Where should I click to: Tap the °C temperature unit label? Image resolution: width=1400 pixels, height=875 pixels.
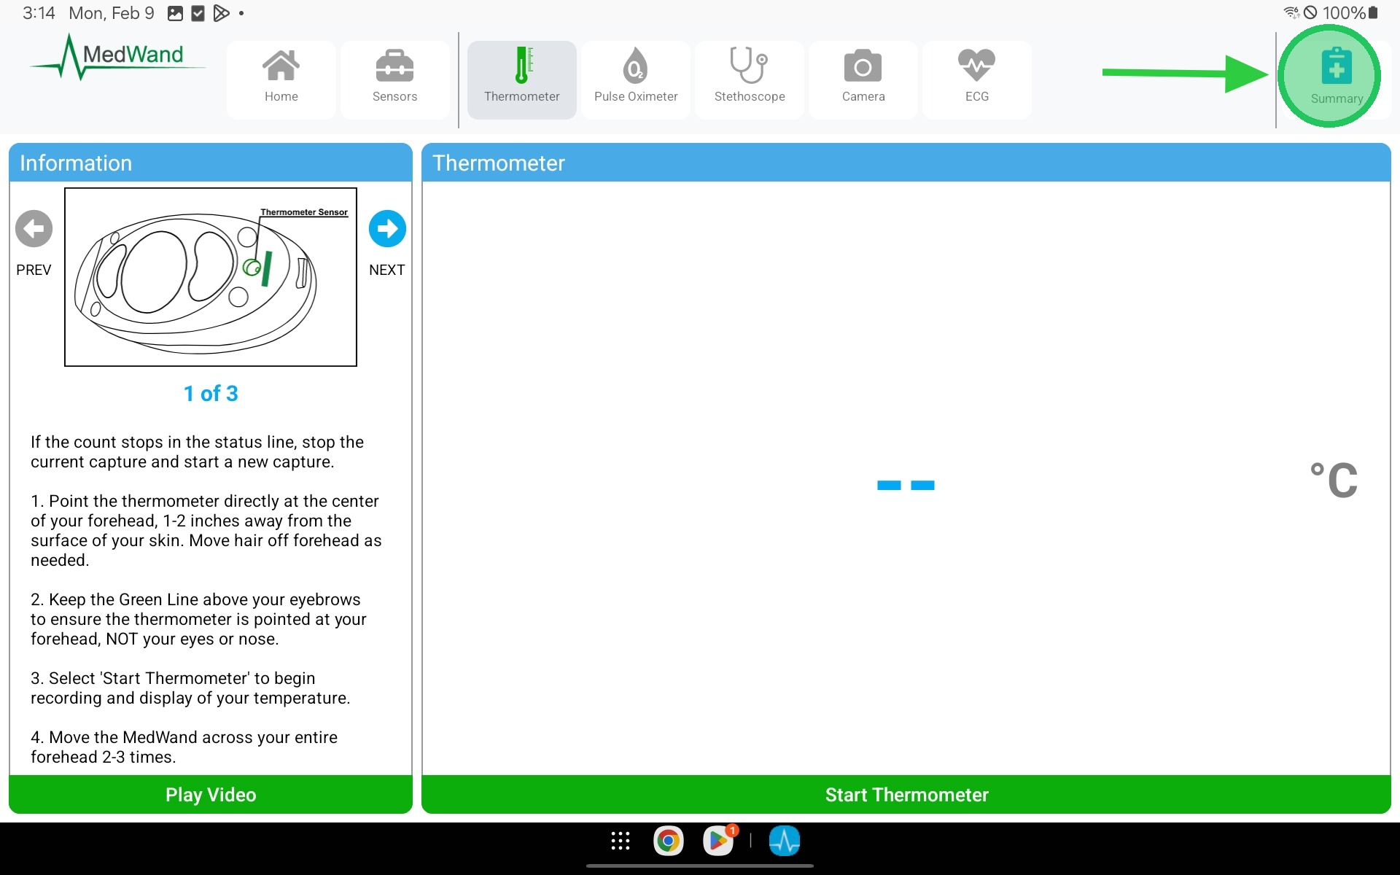pyautogui.click(x=1333, y=481)
